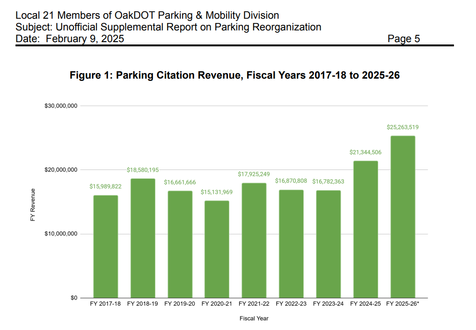Click the $30,000,000 y-axis tick label
The height and width of the screenshot is (330, 476).
(61, 106)
